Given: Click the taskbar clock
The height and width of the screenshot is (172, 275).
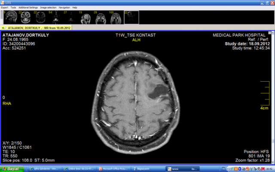Looking at the screenshot, I should [x=269, y=169].
